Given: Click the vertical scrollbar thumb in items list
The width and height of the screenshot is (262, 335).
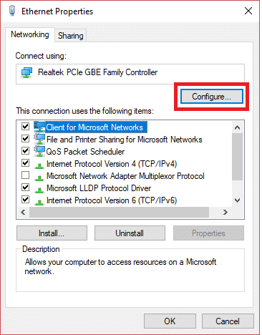Looking at the screenshot, I should (237, 157).
